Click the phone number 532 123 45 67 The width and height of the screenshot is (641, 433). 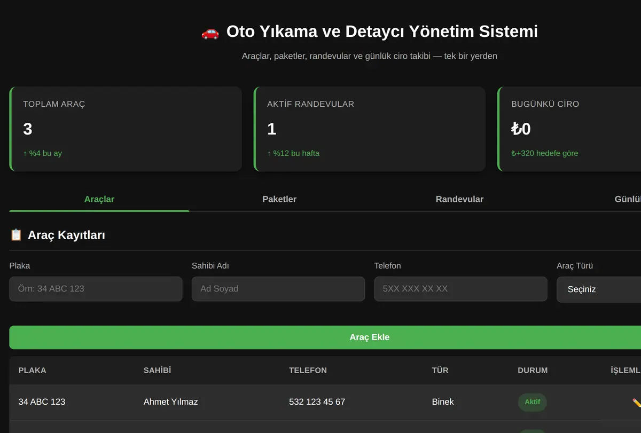[317, 401]
